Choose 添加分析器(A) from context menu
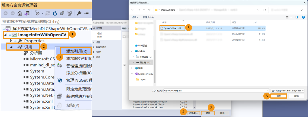The image size is (308, 117). point(79,73)
